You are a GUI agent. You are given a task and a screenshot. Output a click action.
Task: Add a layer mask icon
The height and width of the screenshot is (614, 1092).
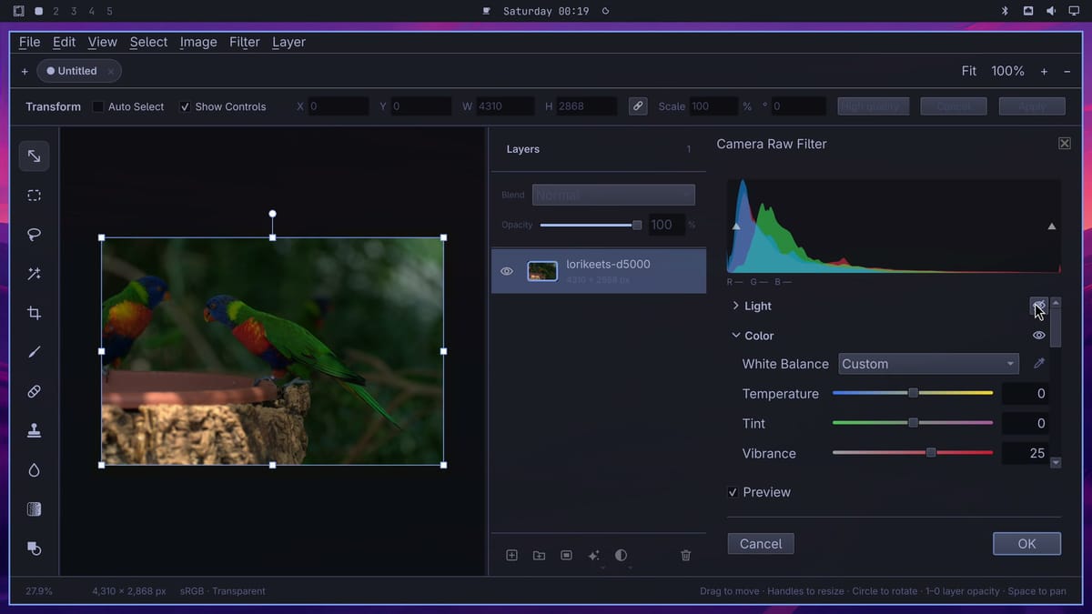[566, 555]
